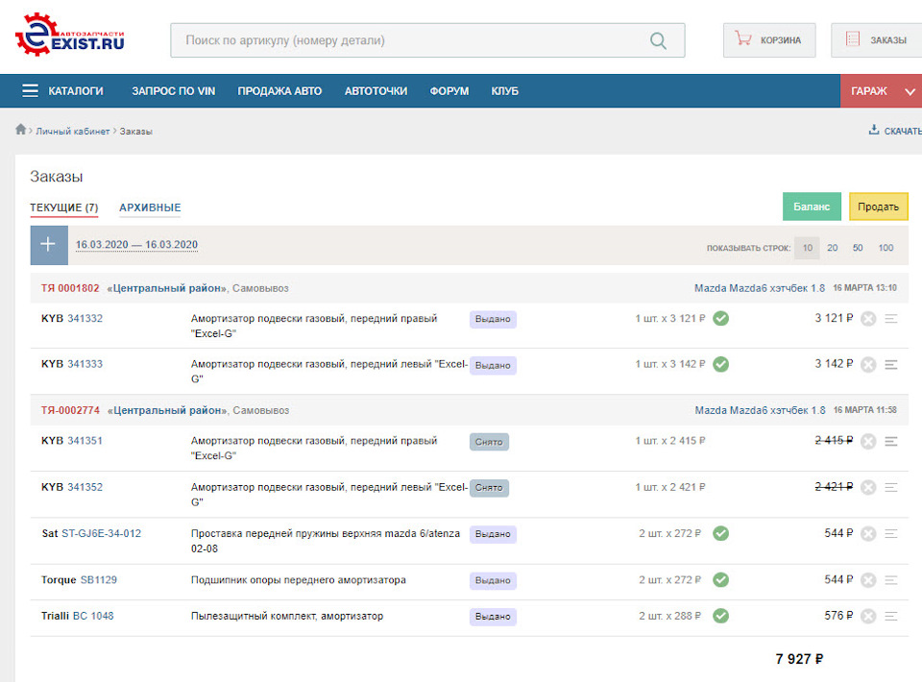Image resolution: width=922 pixels, height=682 pixels.
Task: Go to home via breadcrumb house icon
Action: (x=21, y=130)
